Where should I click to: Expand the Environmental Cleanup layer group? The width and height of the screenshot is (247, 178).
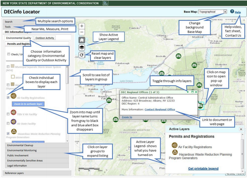tap(37, 145)
